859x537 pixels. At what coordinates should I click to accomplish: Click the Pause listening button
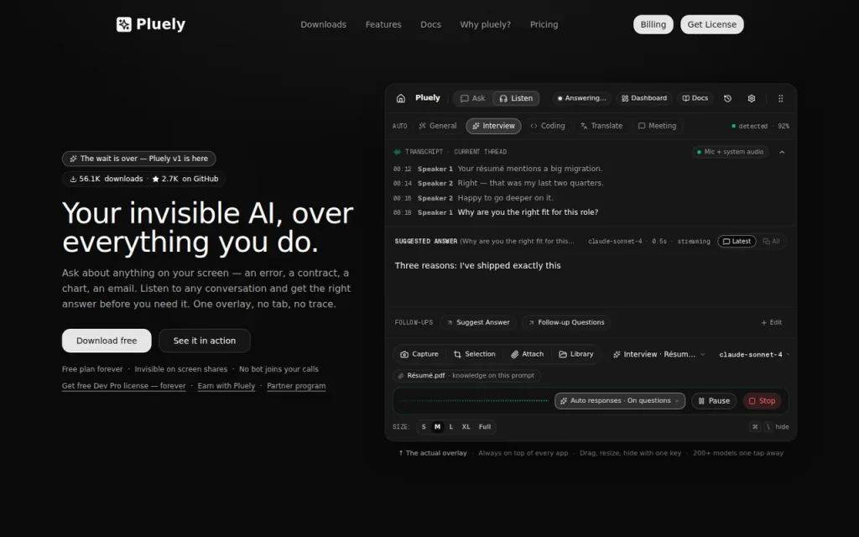tap(714, 400)
